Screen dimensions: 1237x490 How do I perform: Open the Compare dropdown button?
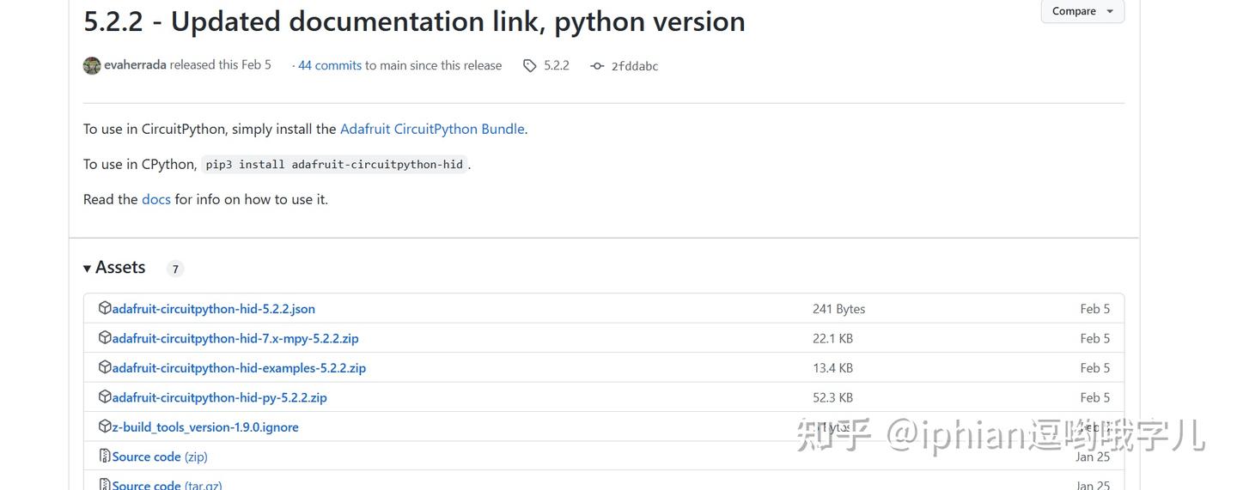[x=1082, y=11]
